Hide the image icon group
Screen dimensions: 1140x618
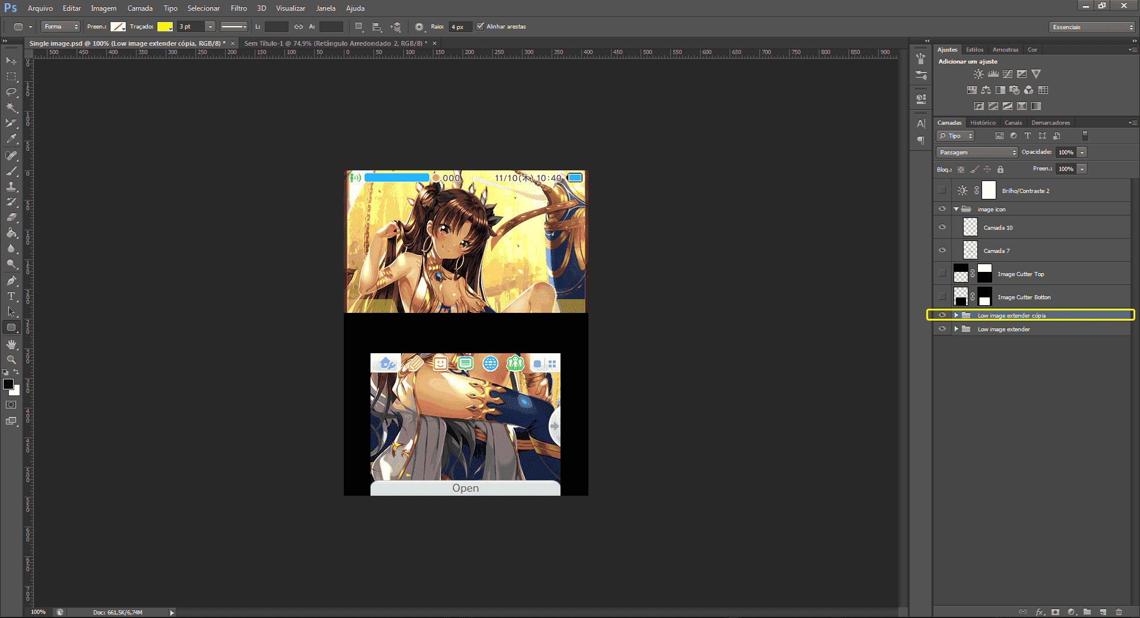[x=942, y=209]
